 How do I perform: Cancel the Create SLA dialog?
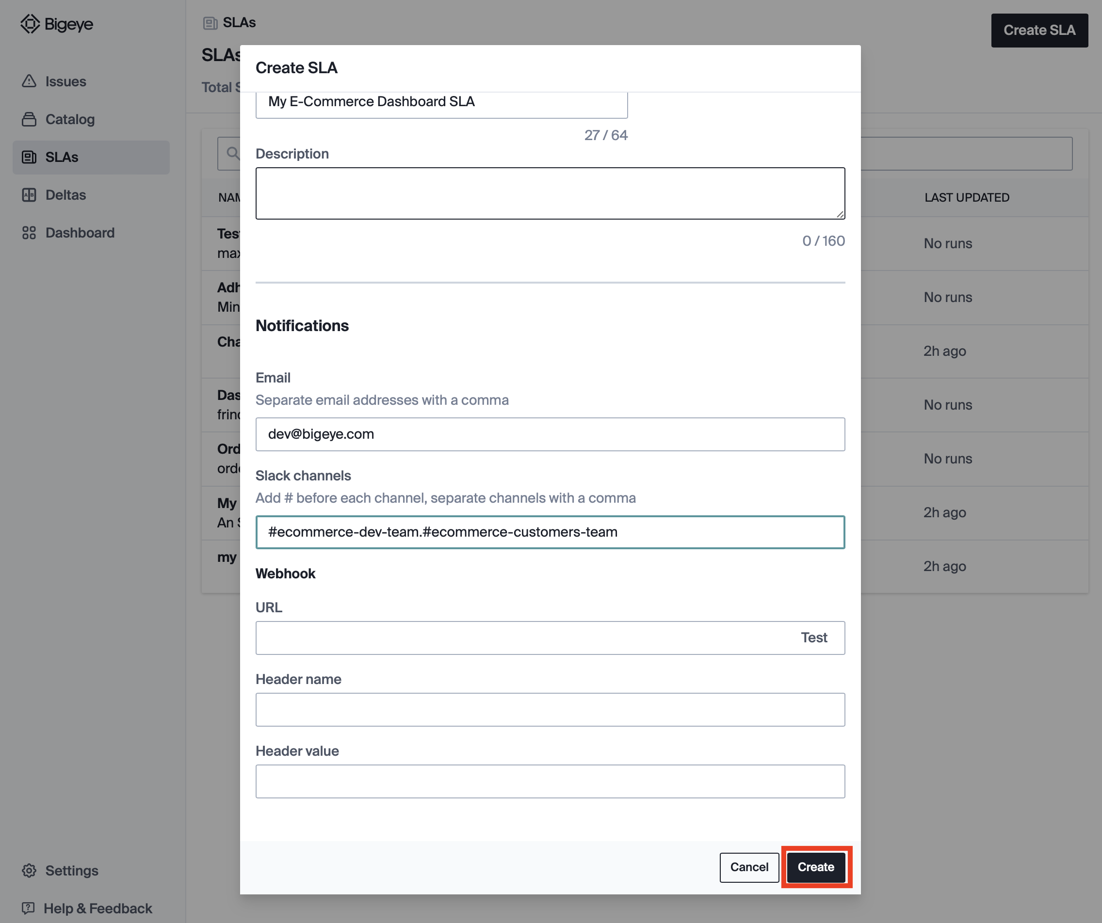(x=749, y=866)
